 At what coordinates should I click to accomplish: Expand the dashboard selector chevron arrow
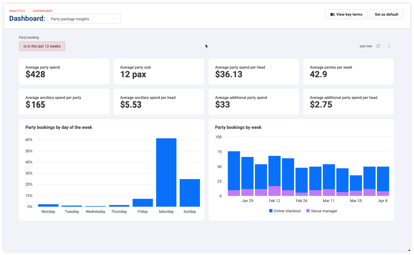[115, 19]
